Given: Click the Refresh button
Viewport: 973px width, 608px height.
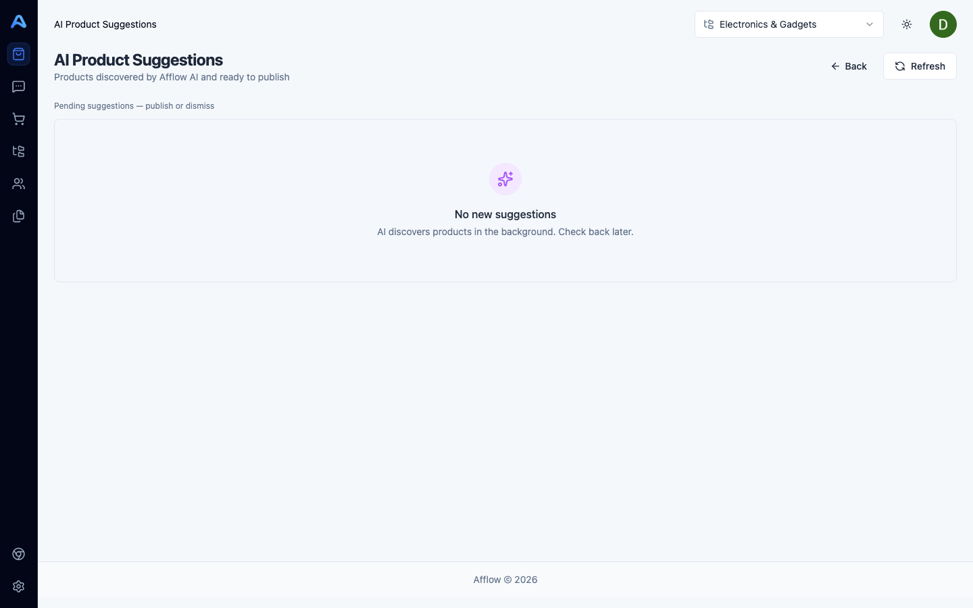Looking at the screenshot, I should pos(920,66).
